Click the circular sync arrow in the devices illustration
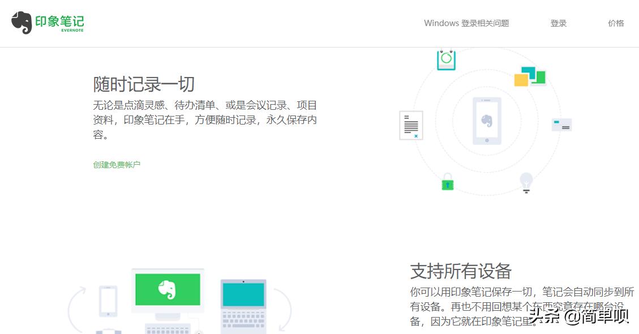639x334 pixels. pyautogui.click(x=76, y=306)
